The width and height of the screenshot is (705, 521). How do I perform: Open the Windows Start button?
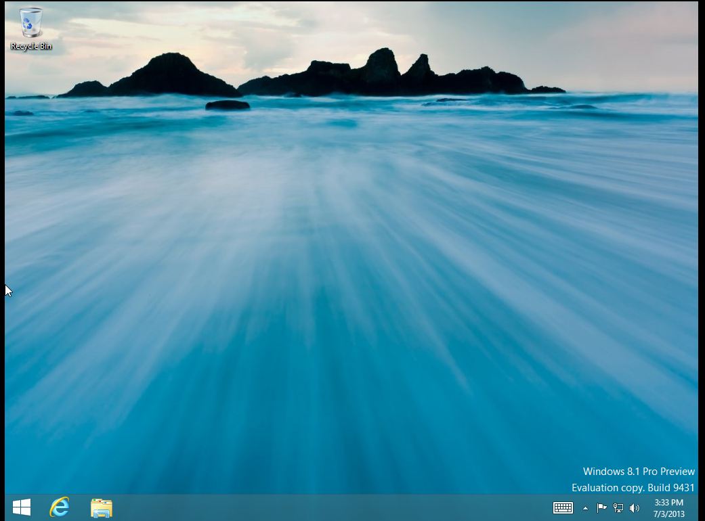(22, 507)
